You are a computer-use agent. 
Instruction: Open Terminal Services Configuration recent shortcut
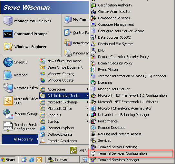(21, 127)
